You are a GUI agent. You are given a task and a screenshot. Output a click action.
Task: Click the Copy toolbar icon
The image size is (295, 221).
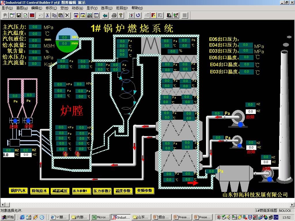pyautogui.click(x=54, y=15)
